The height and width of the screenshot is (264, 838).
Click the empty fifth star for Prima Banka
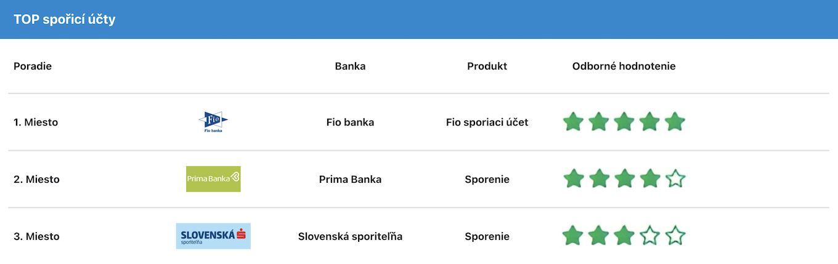click(x=675, y=179)
